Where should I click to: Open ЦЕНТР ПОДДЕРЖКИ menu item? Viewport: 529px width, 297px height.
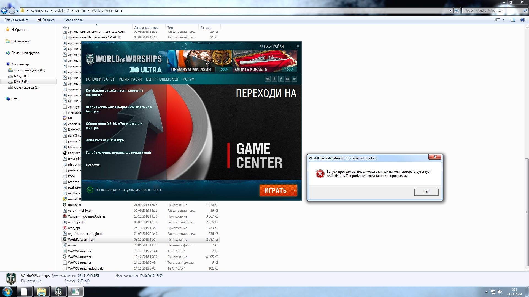(x=162, y=79)
